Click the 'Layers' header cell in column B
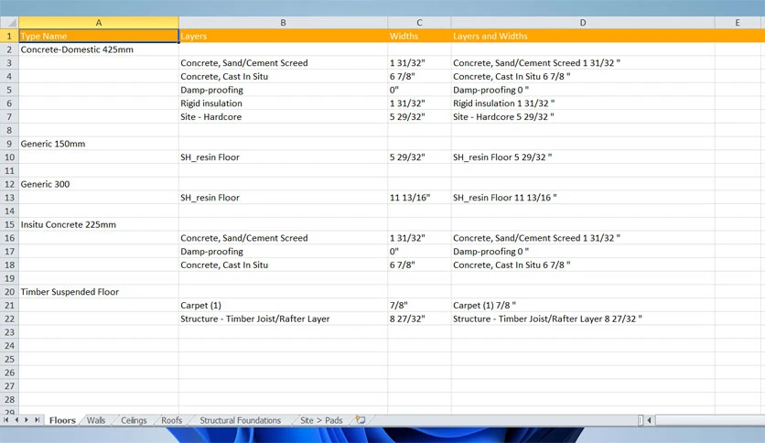This screenshot has width=765, height=443. 283,36
